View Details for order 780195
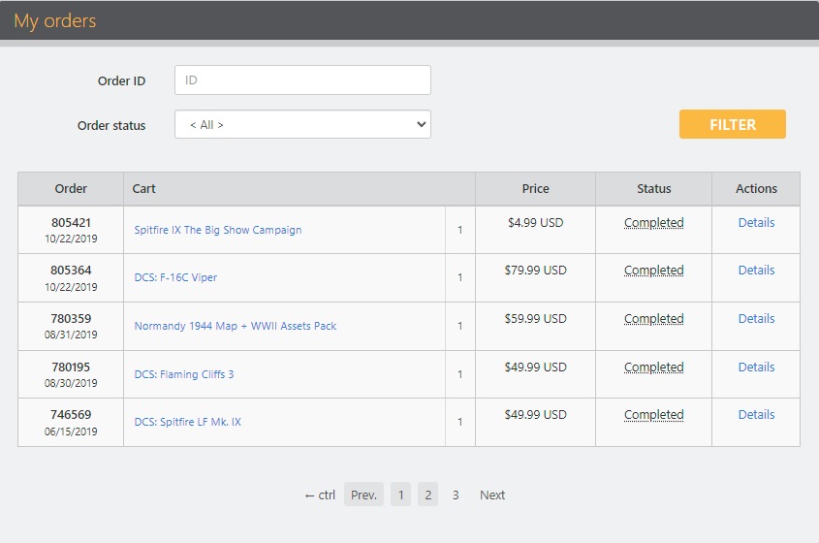The width and height of the screenshot is (819, 543). pyautogui.click(x=756, y=367)
